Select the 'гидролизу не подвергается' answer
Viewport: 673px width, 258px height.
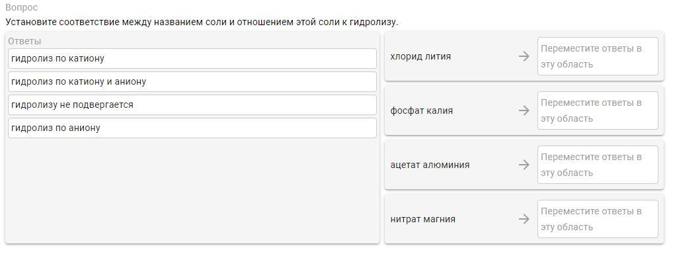coord(192,105)
